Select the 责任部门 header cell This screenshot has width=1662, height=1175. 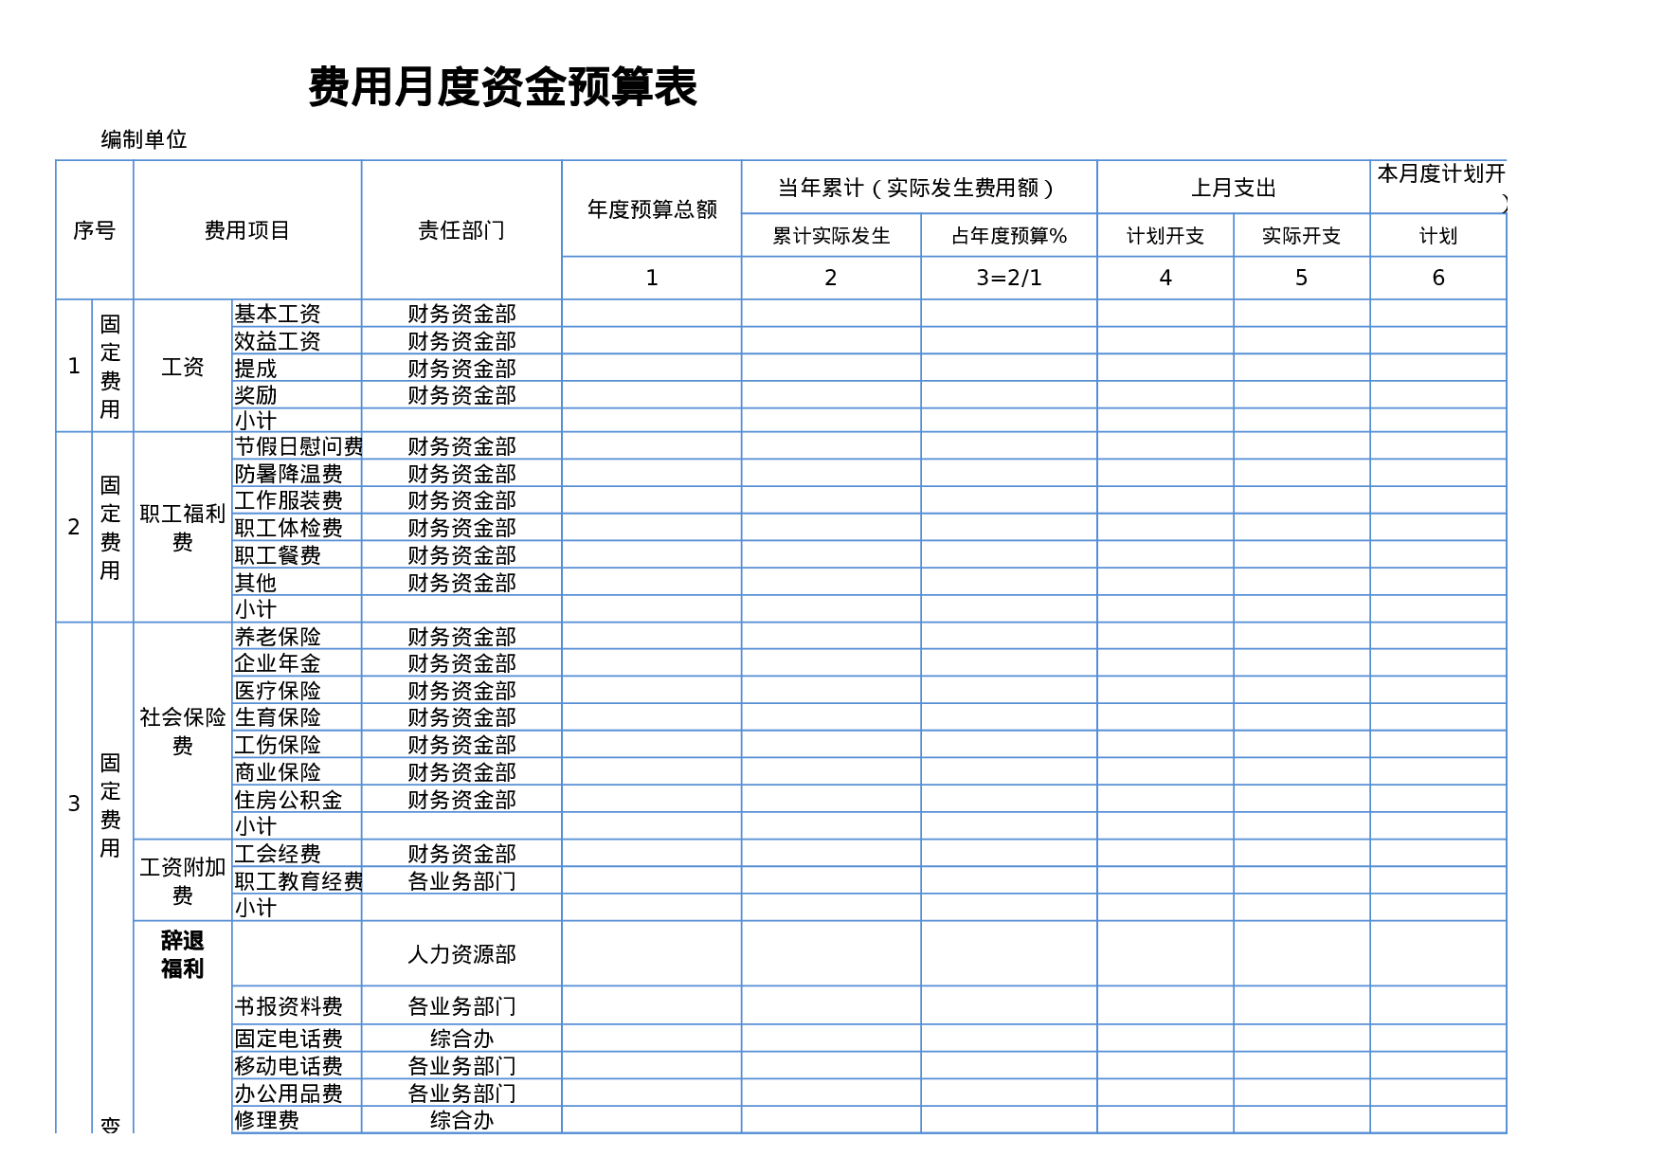[461, 229]
